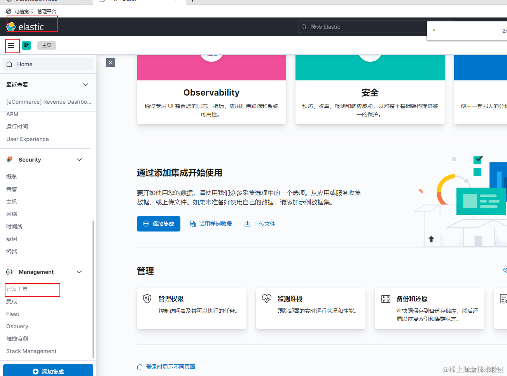Click the Security shield icon in the sidebar
The image size is (507, 376).
point(9,159)
